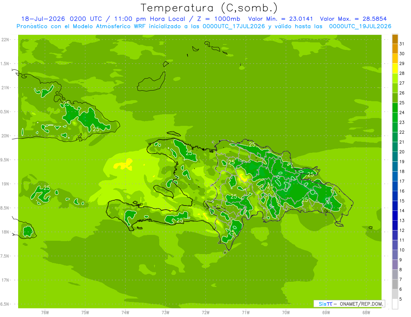Click the legend value 31
411x317 pixels.
[x=402, y=44]
